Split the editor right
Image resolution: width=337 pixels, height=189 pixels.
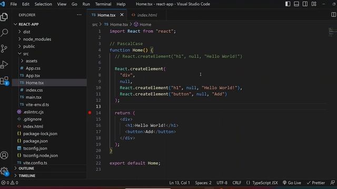tap(333, 15)
